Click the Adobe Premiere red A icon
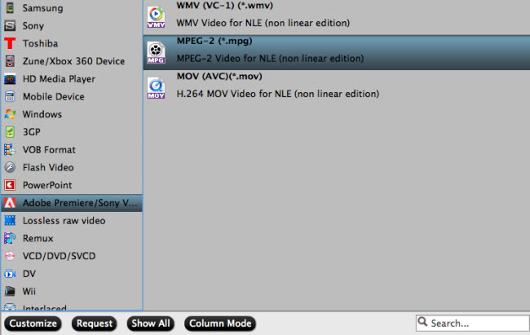The image size is (530, 335). (10, 203)
